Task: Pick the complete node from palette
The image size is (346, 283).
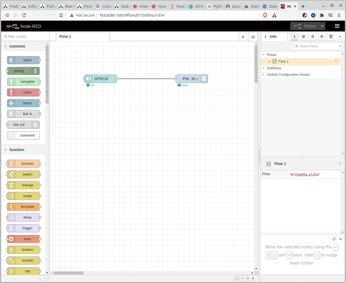Action: click(24, 82)
